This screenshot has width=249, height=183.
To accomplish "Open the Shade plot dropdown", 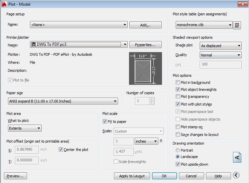I will pos(221,46).
